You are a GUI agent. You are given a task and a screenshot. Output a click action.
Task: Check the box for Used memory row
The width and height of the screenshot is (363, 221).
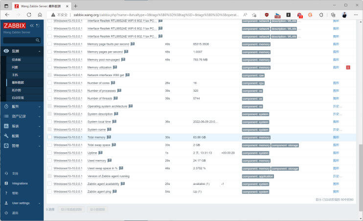tap(49, 161)
